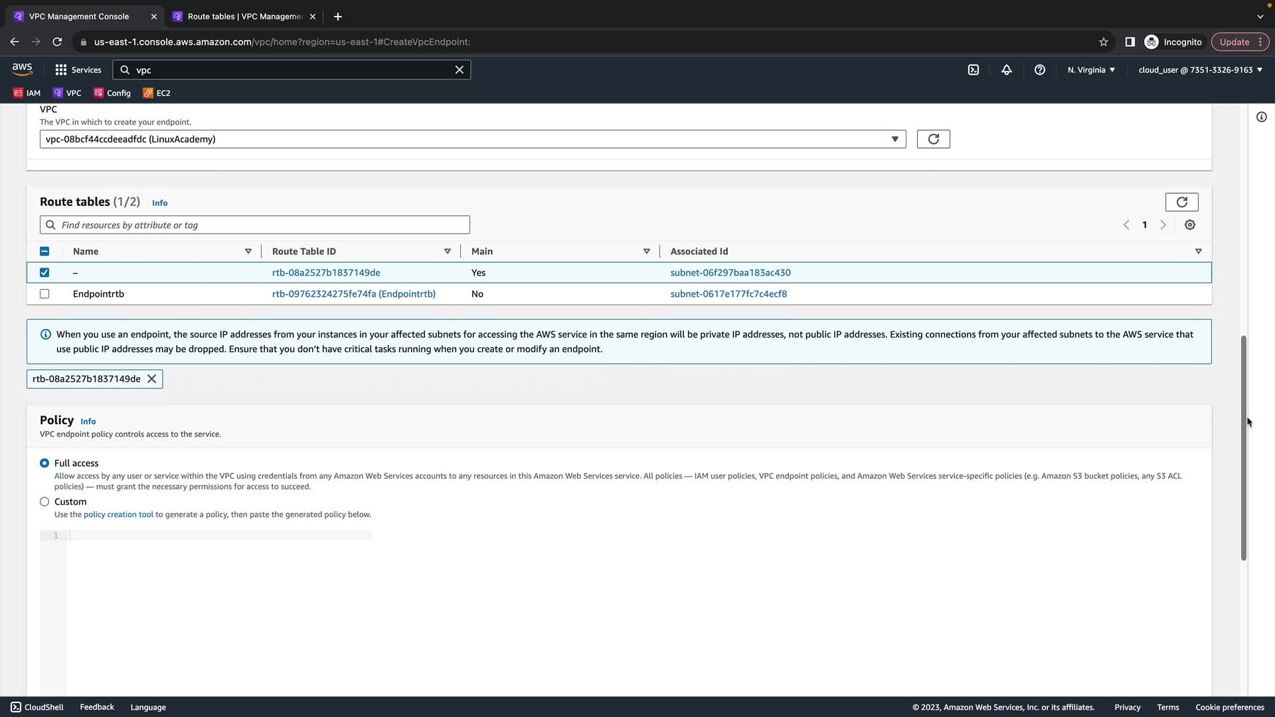Open the N. Virginia region dropdown
The height and width of the screenshot is (717, 1275).
click(1091, 70)
